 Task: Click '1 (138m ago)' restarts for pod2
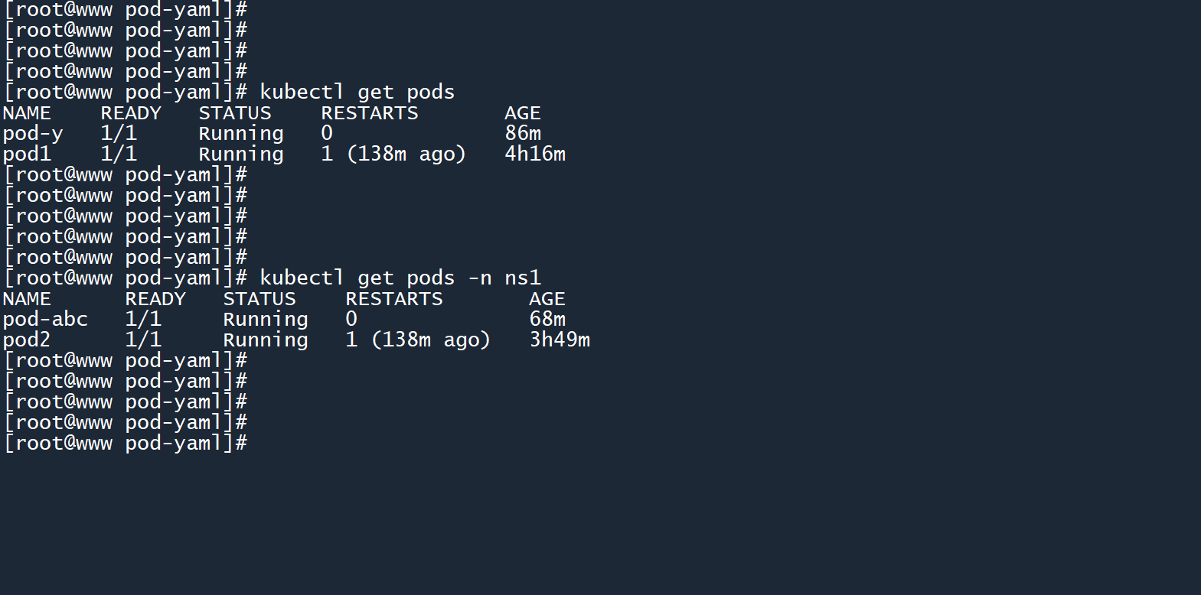418,340
